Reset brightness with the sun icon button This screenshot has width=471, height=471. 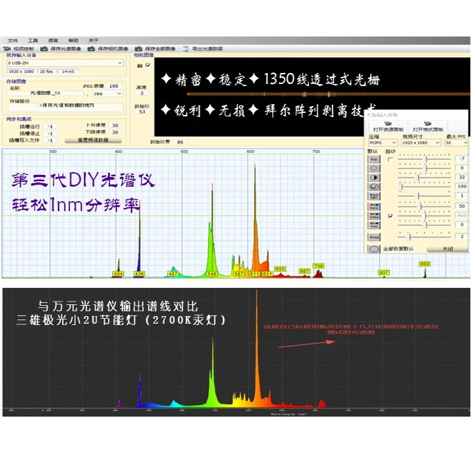pyautogui.click(x=374, y=168)
